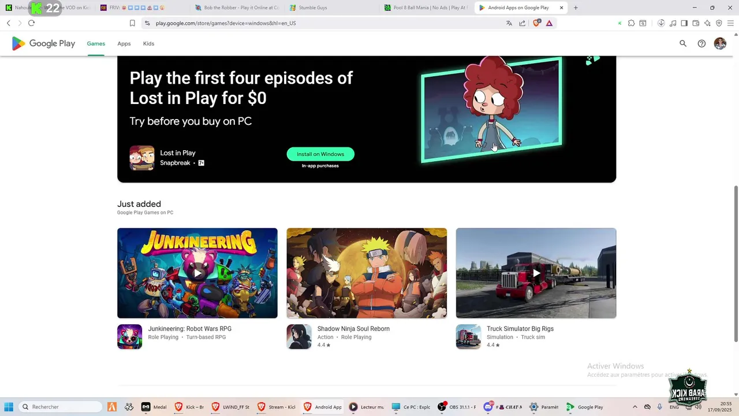Open the Help center question-mark icon

coord(701,43)
